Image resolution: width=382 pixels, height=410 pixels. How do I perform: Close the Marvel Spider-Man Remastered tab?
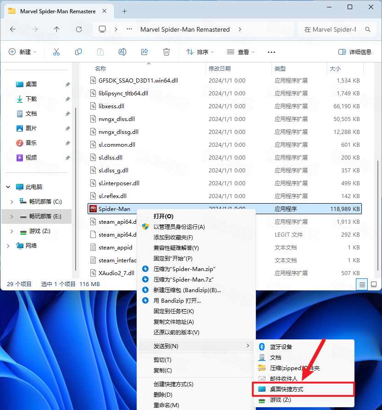(104, 11)
